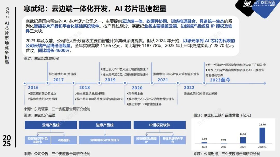
Task: Click the text 新一代智能处理器微架构和指令集正在研发中
Action: (237, 65)
